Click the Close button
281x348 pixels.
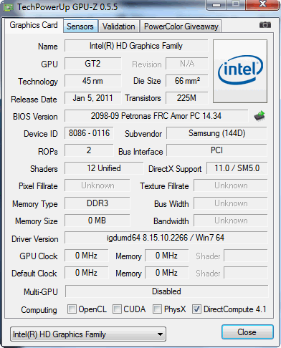tap(247, 332)
